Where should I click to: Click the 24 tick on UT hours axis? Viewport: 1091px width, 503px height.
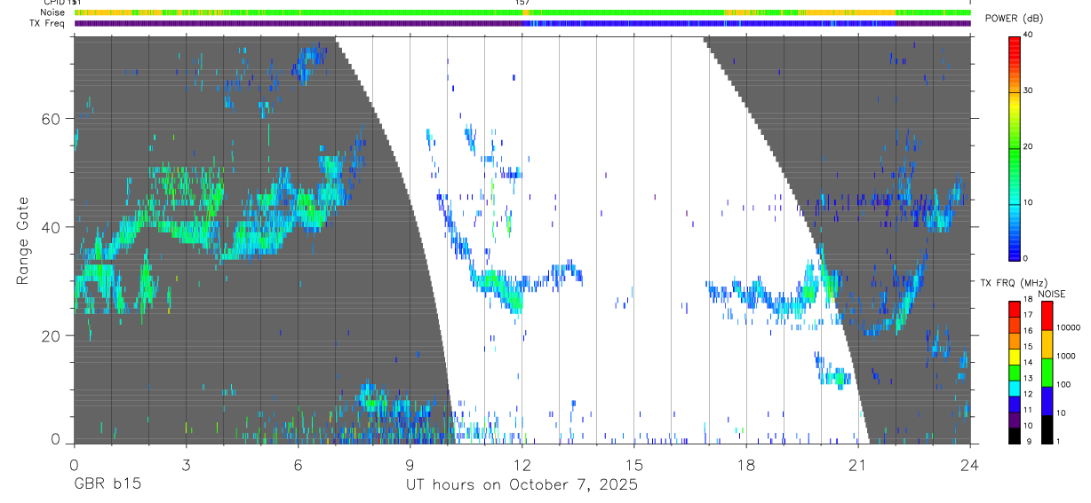[970, 464]
